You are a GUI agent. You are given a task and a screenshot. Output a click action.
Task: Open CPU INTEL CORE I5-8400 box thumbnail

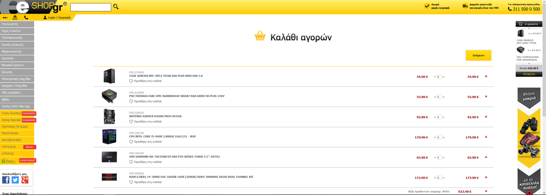click(x=109, y=137)
